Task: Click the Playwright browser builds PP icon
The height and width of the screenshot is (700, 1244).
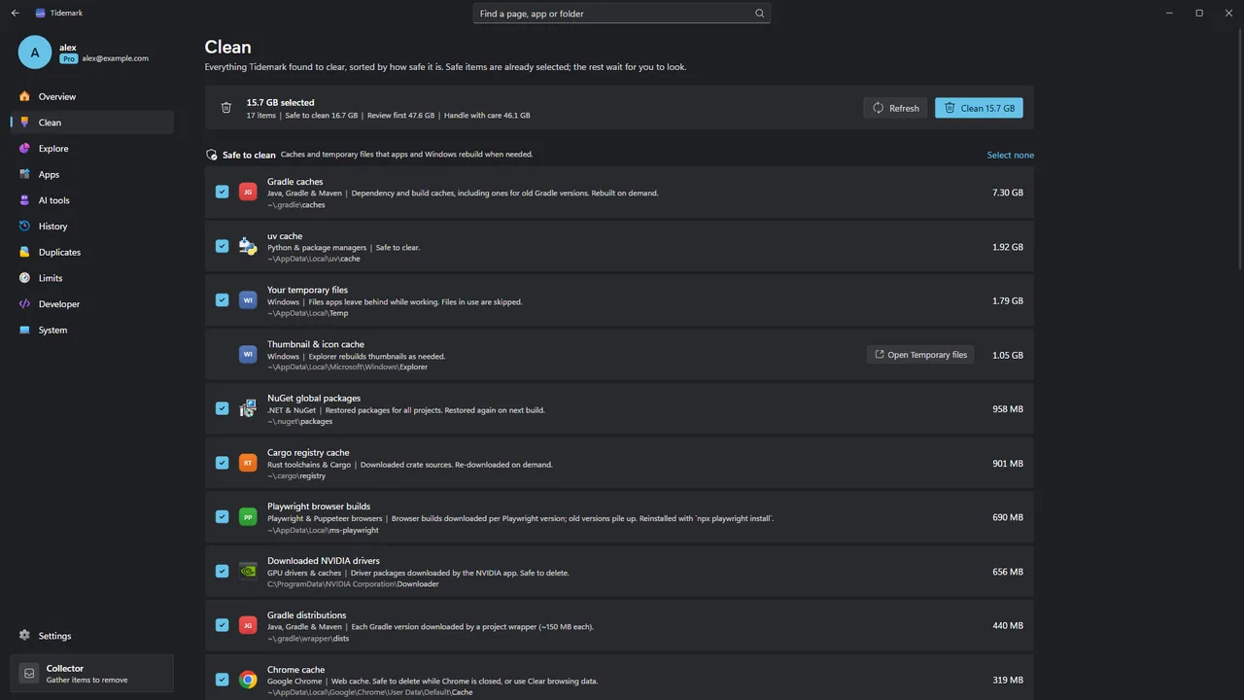Action: pos(248,517)
